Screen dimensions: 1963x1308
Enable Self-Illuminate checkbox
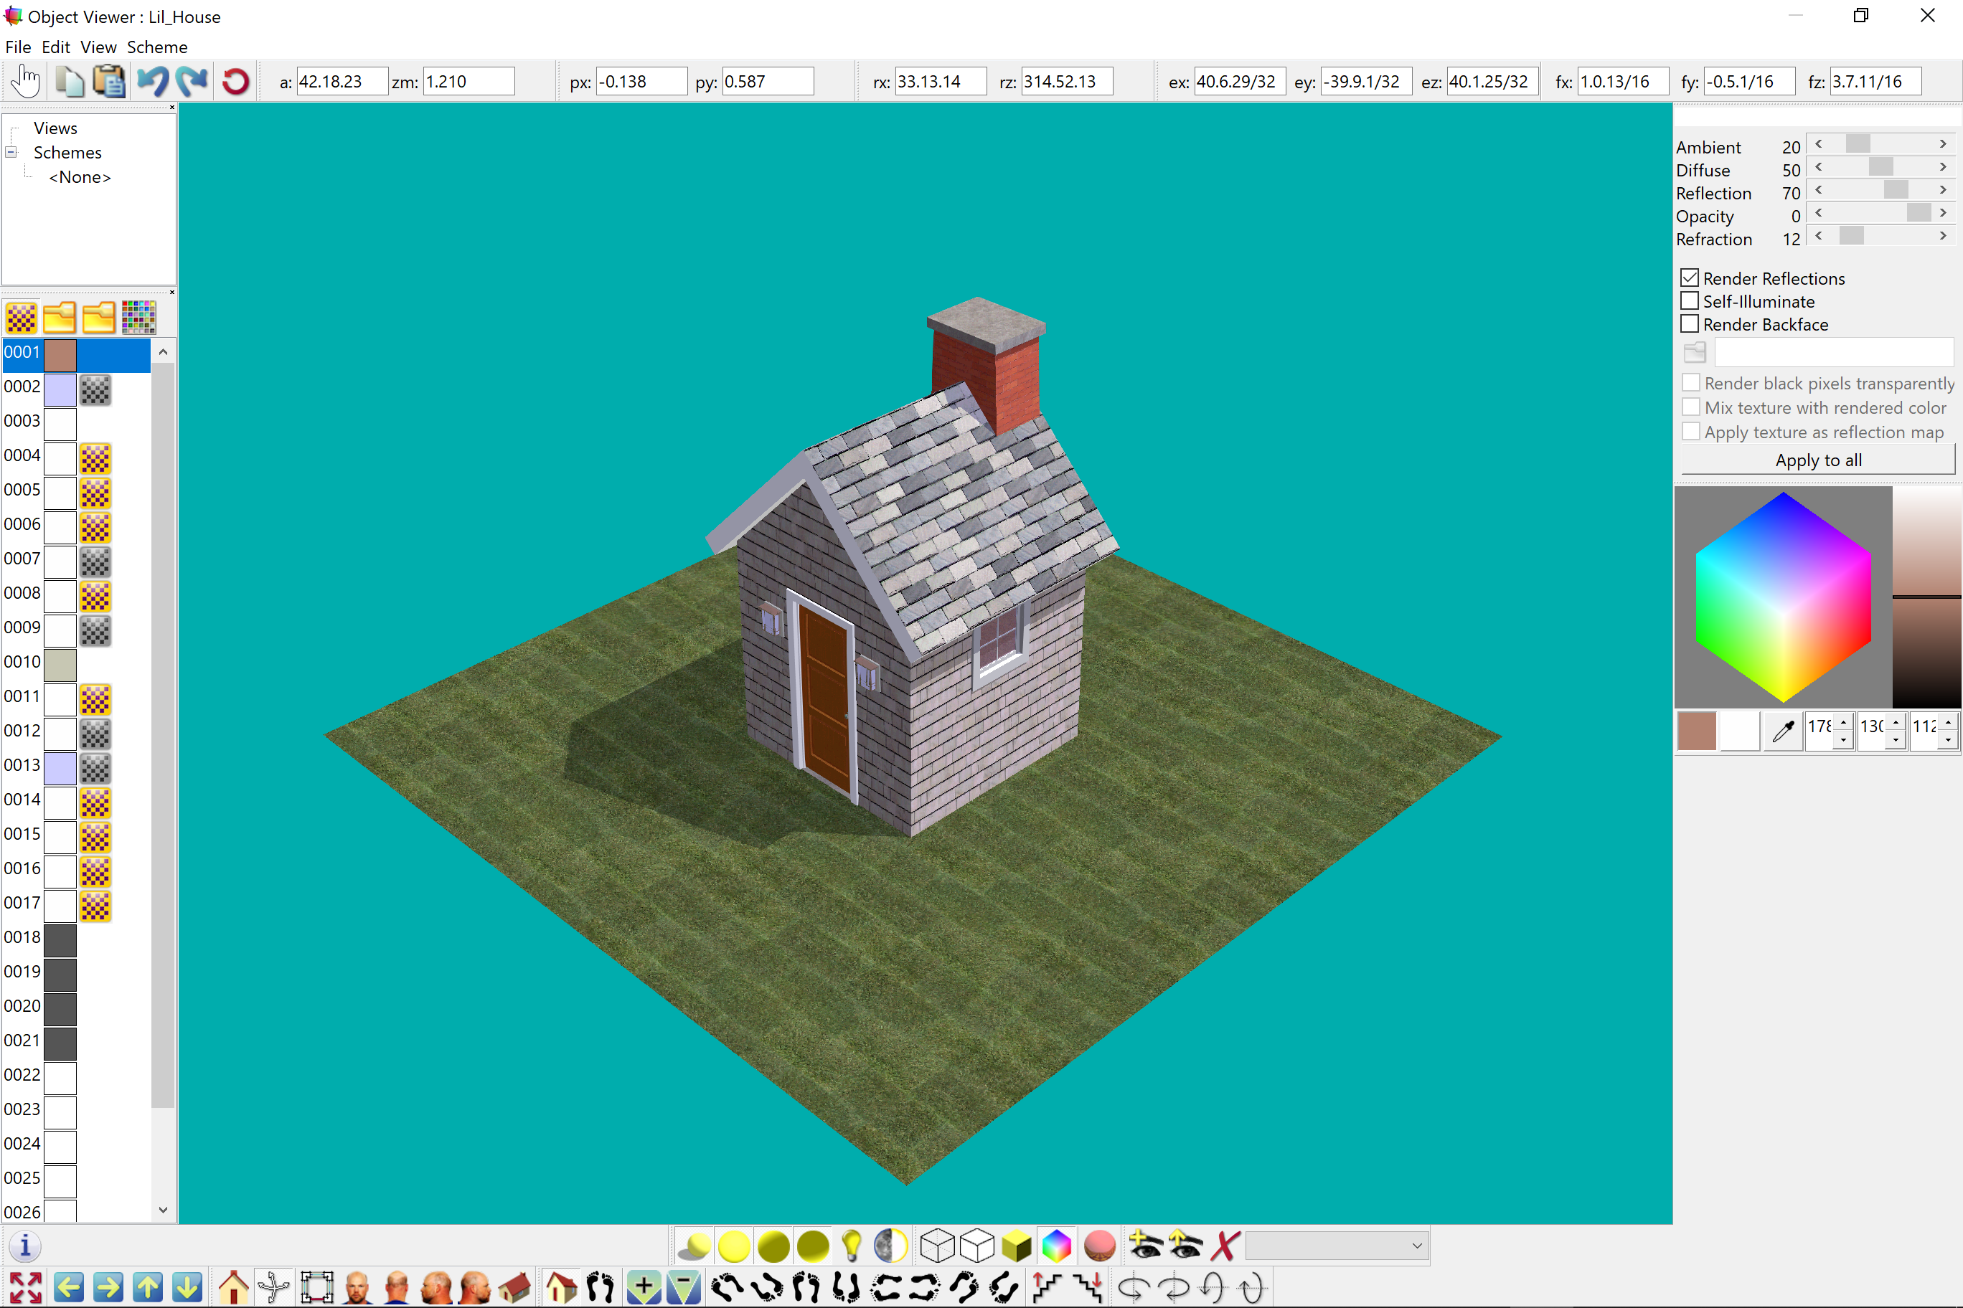[1689, 301]
